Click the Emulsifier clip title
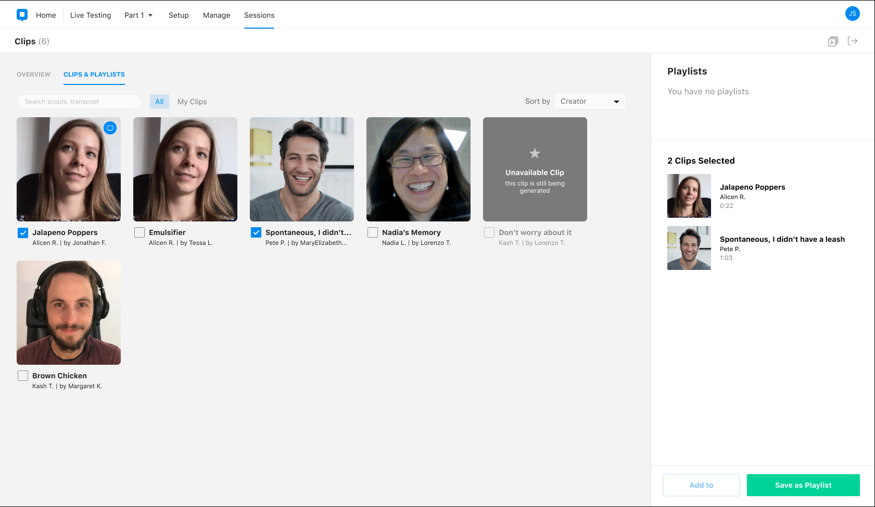This screenshot has height=507, width=875. tap(167, 232)
